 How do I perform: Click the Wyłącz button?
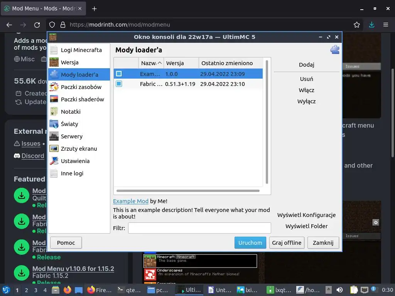tap(307, 101)
